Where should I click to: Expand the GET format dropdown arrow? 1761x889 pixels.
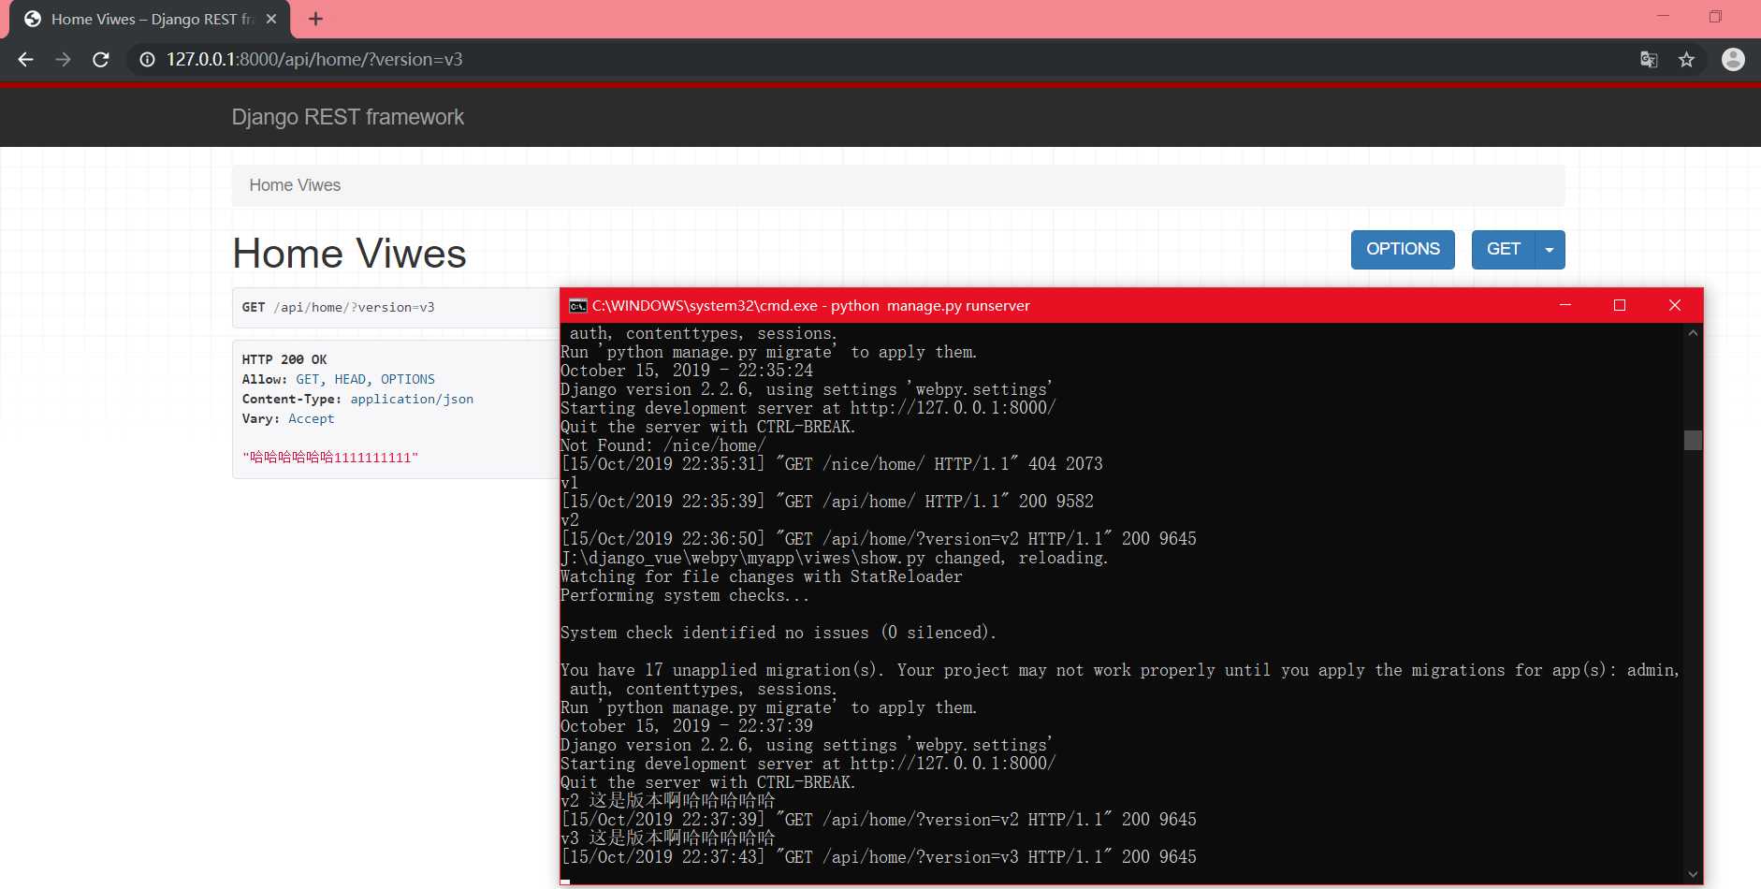(x=1550, y=250)
